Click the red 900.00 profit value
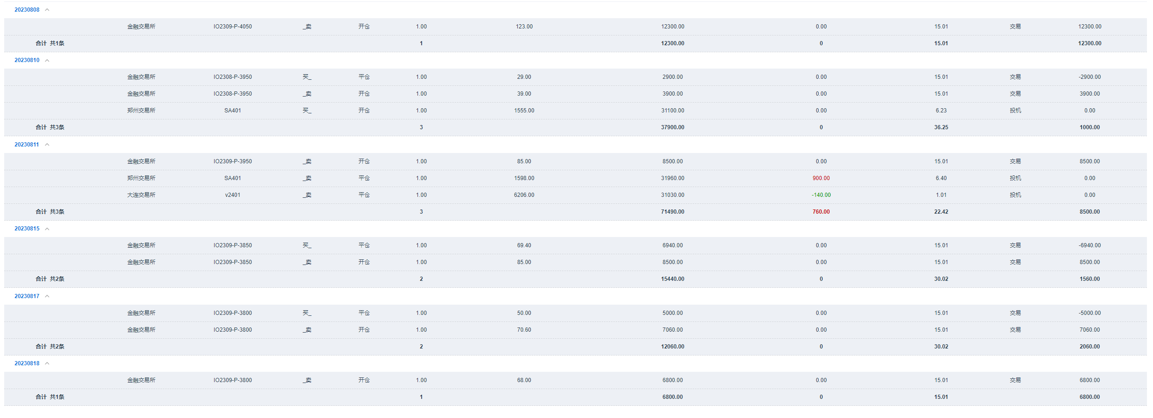The height and width of the screenshot is (418, 1153). (821, 178)
